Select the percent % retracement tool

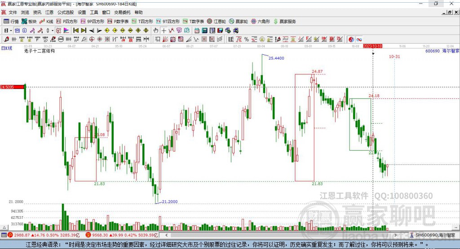tap(247, 40)
